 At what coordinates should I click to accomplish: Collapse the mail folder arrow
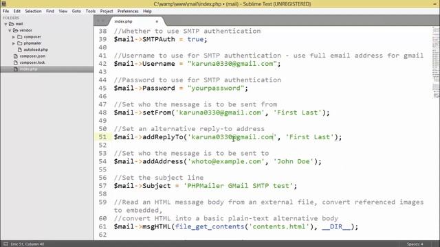point(5,24)
